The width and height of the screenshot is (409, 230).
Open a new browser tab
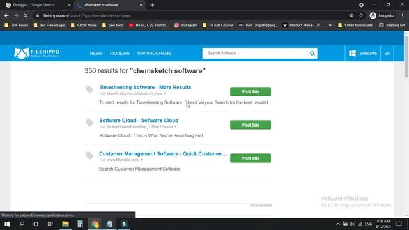(x=152, y=5)
